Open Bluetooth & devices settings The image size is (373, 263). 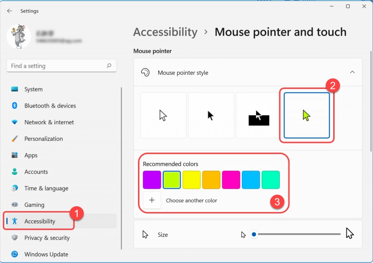[x=61, y=105]
